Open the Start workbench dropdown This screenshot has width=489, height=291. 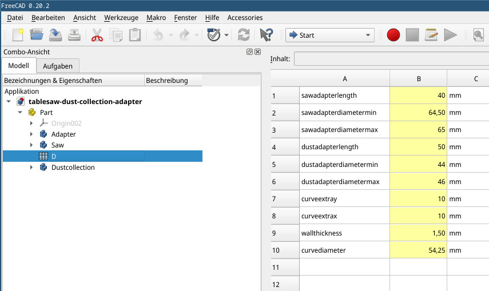329,35
